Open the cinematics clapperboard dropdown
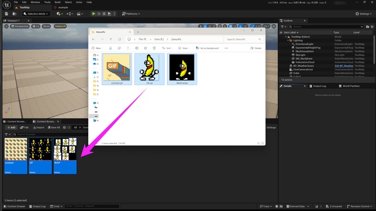This screenshot has height=211, width=376. [x=80, y=14]
